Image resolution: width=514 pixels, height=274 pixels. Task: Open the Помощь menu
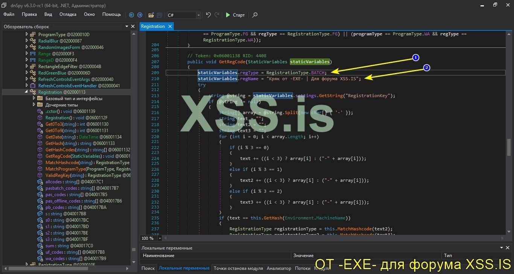coord(112,14)
